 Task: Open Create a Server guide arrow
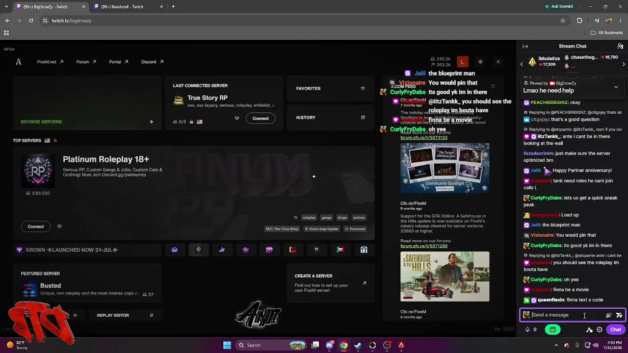[x=364, y=283]
